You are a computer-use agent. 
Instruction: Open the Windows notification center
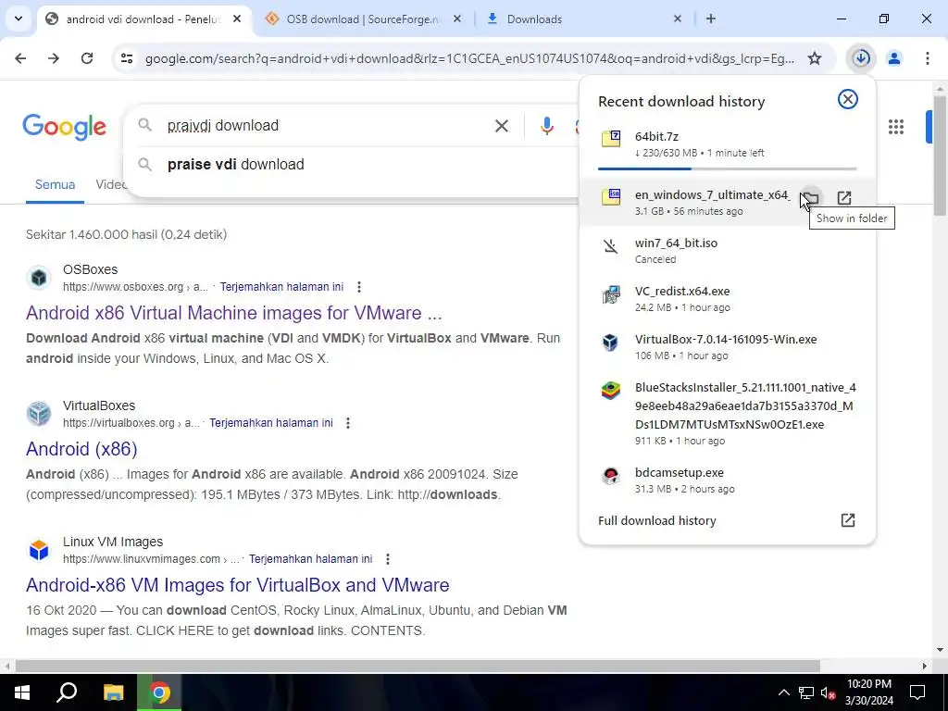click(917, 692)
